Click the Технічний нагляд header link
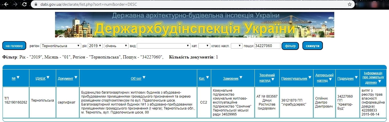389x122 pixels. click(267, 77)
